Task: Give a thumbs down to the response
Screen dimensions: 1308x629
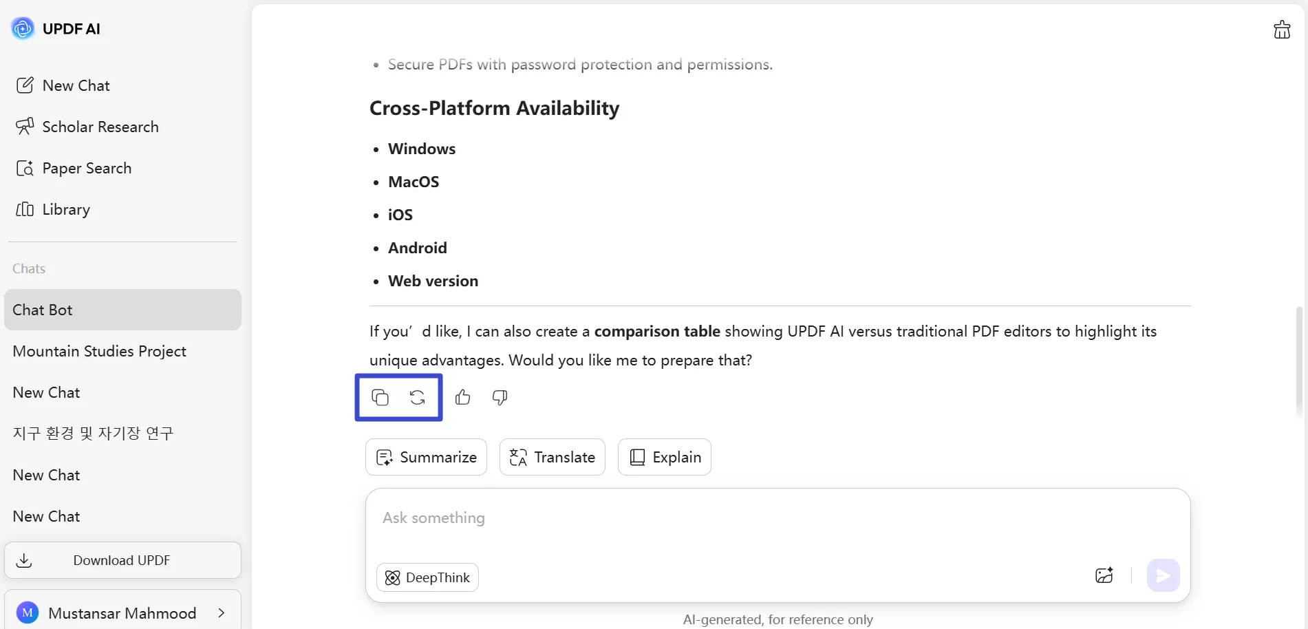Action: click(x=500, y=397)
